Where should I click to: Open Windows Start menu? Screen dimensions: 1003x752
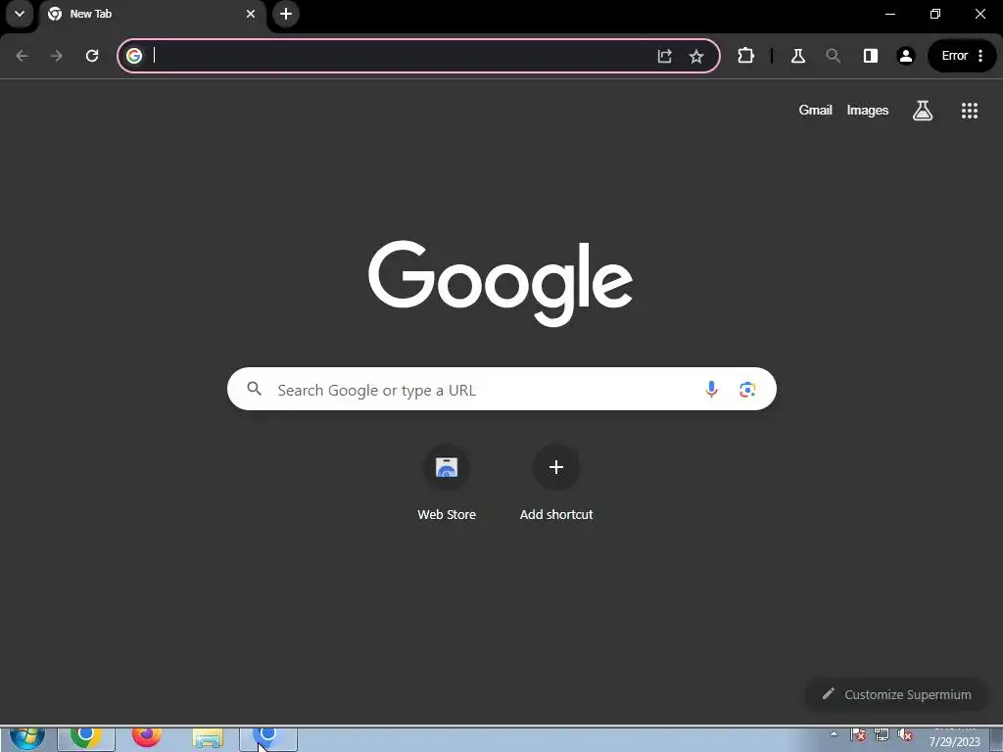(x=27, y=739)
